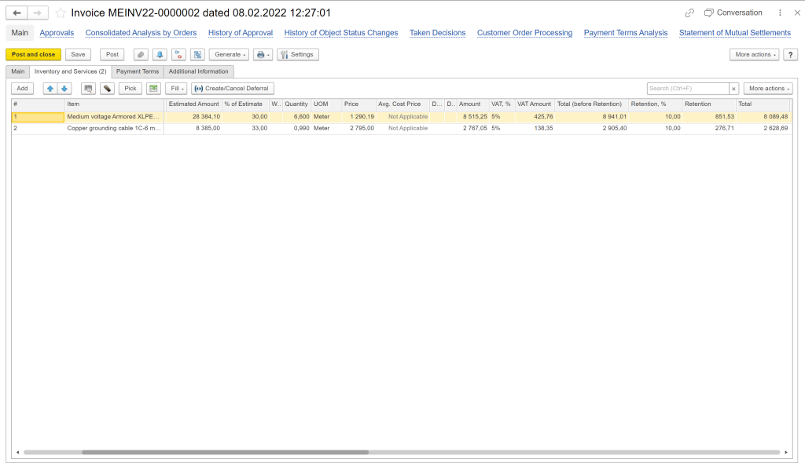Expand the Fill dropdown
The width and height of the screenshot is (805, 463).
176,89
